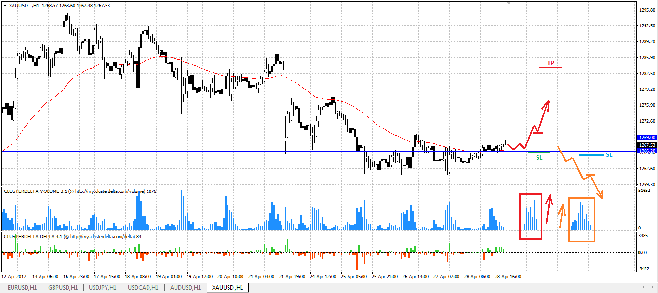The image size is (658, 293).
Task: Click the 1295.80 price axis label
Action: (647, 10)
